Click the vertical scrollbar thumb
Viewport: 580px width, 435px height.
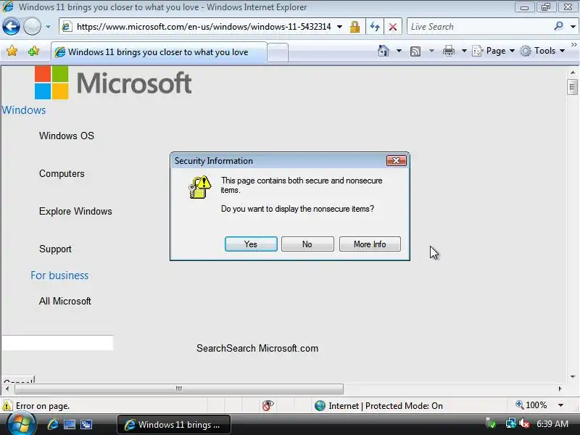click(x=572, y=87)
